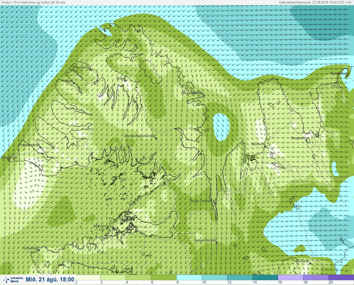Viewport: 354px width, 285px height.
Task: Select the 8–10 m/s light cyan swatch
Action: pos(189,277)
